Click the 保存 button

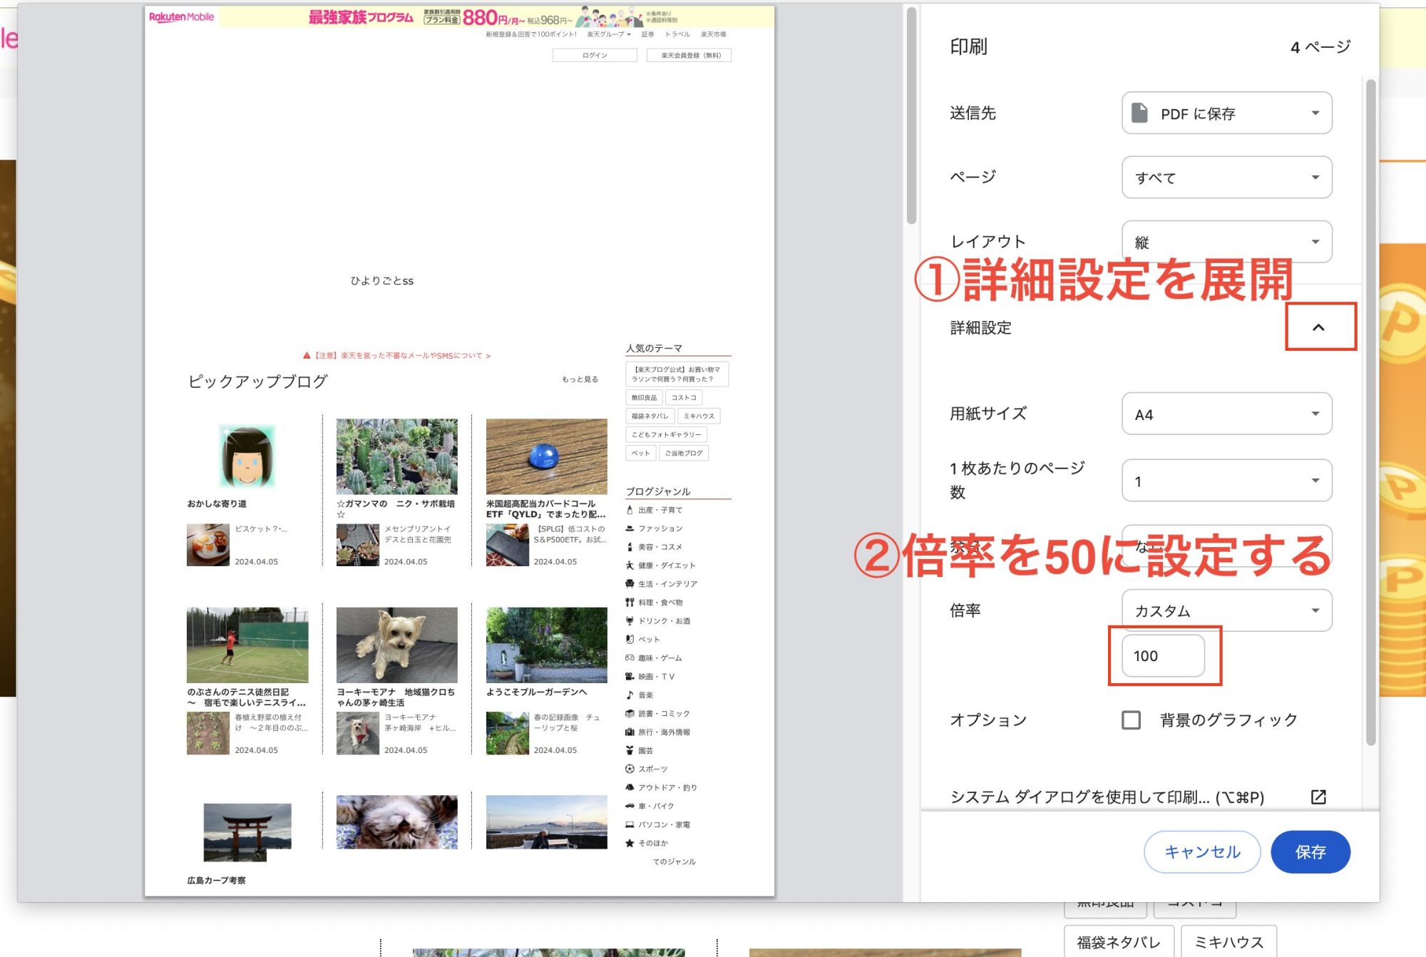(x=1310, y=851)
